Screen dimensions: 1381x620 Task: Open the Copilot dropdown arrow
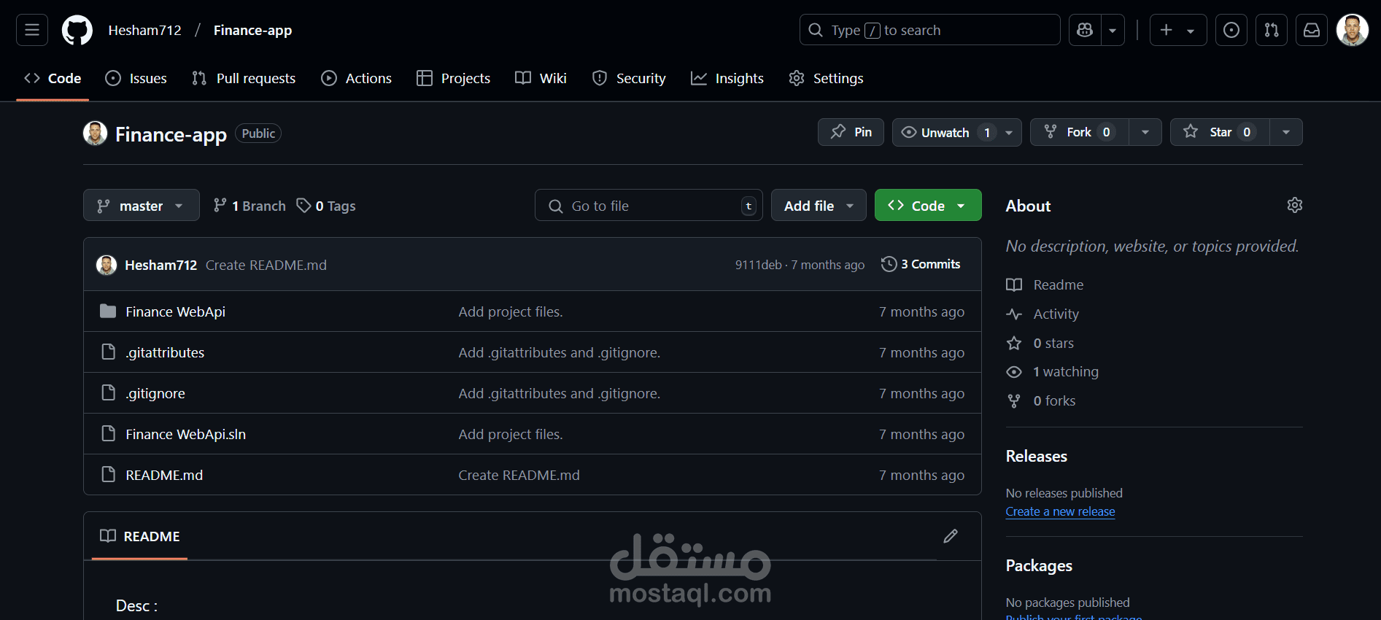[x=1113, y=30]
